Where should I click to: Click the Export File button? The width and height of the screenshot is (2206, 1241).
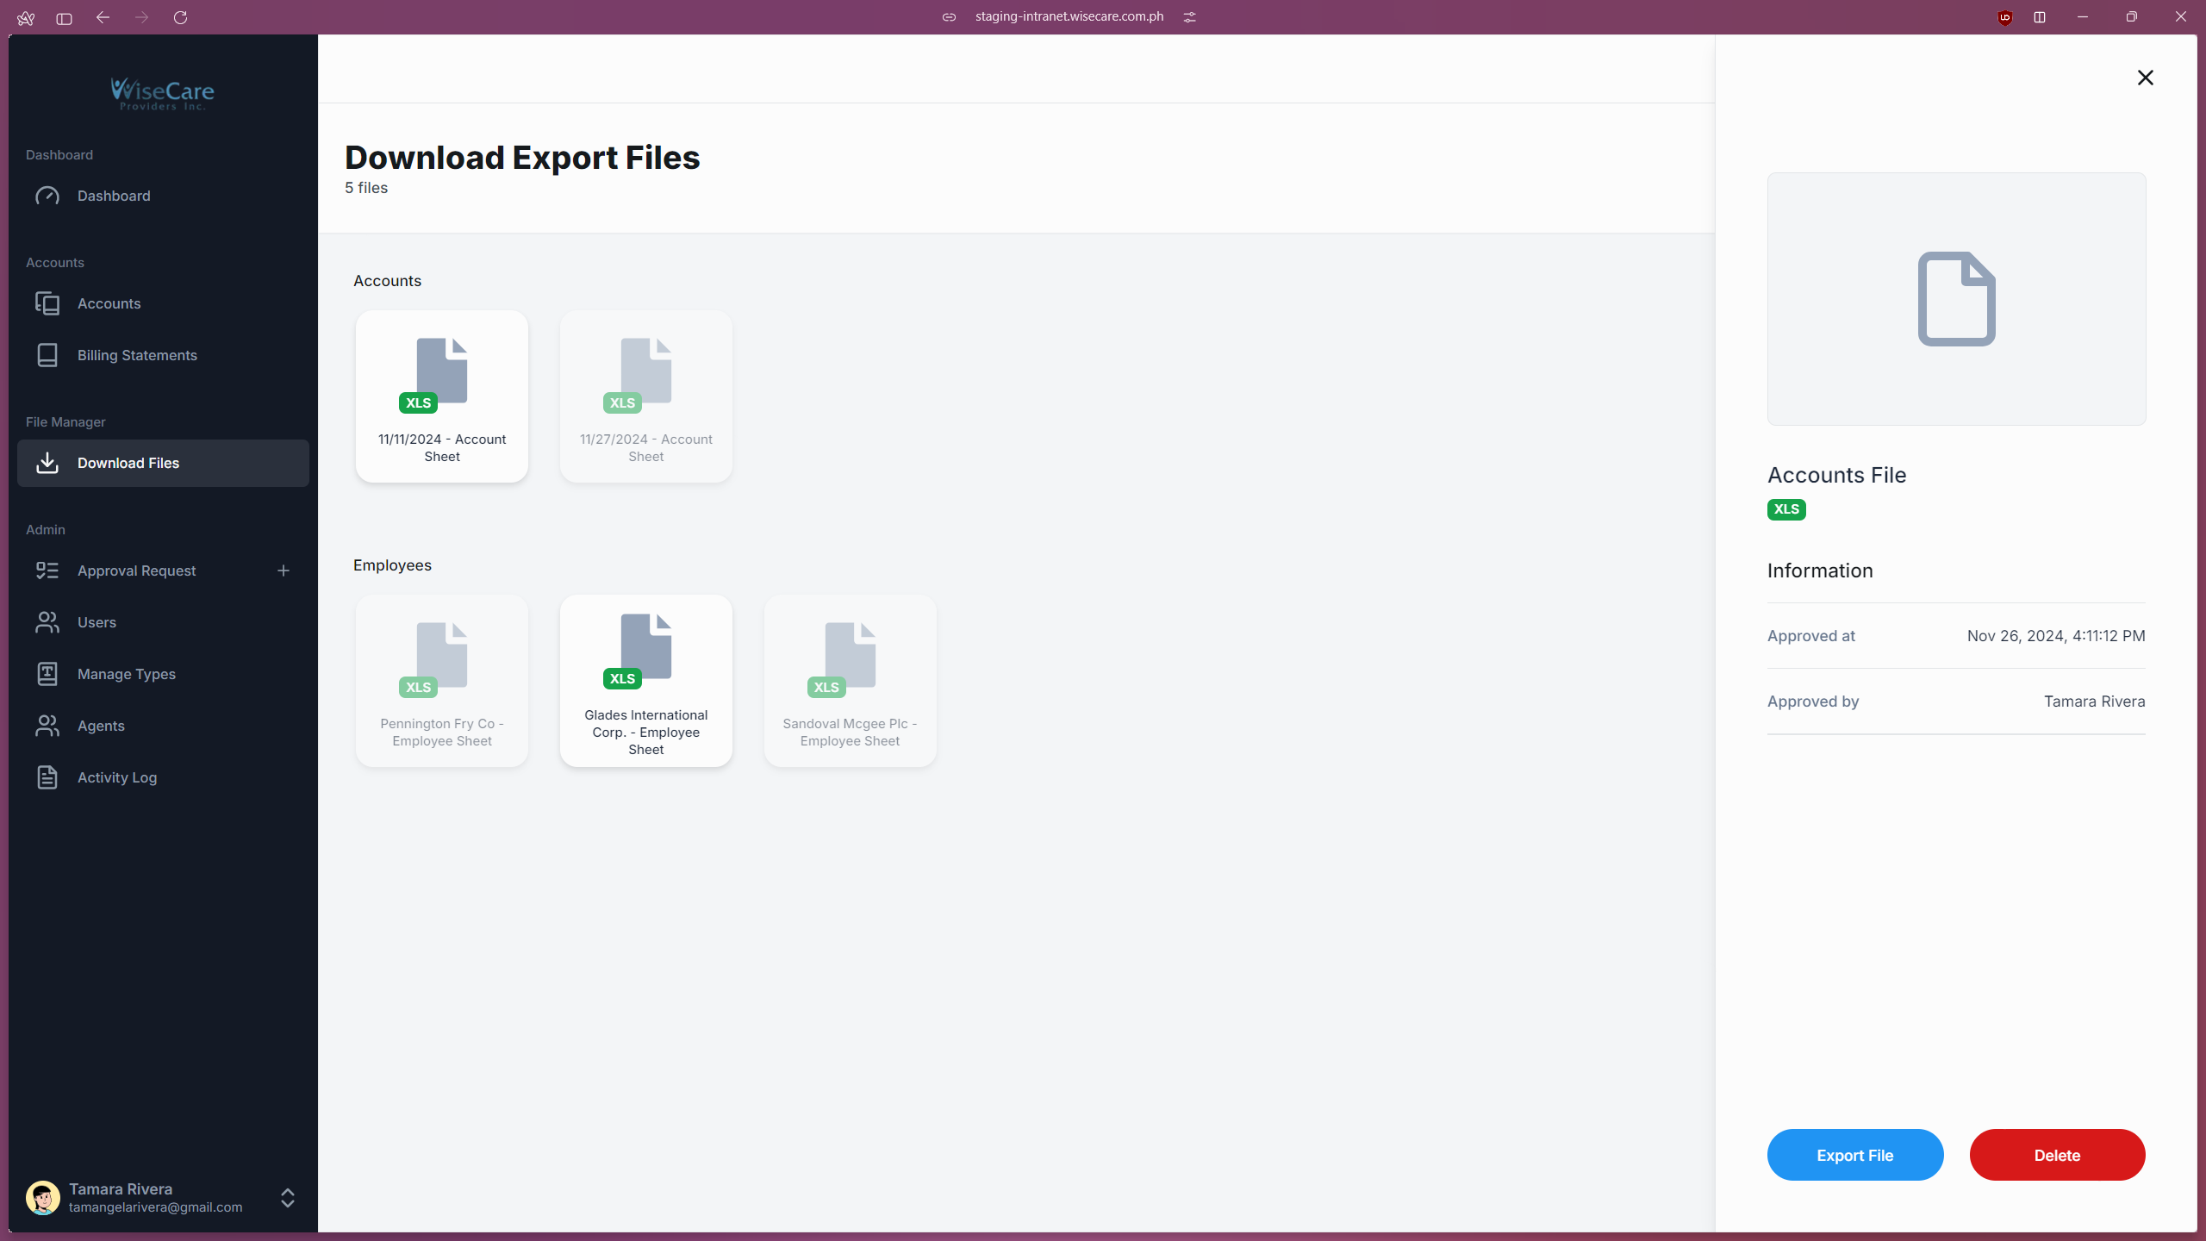click(1854, 1155)
